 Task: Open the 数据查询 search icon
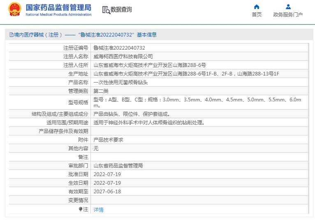click(x=106, y=10)
